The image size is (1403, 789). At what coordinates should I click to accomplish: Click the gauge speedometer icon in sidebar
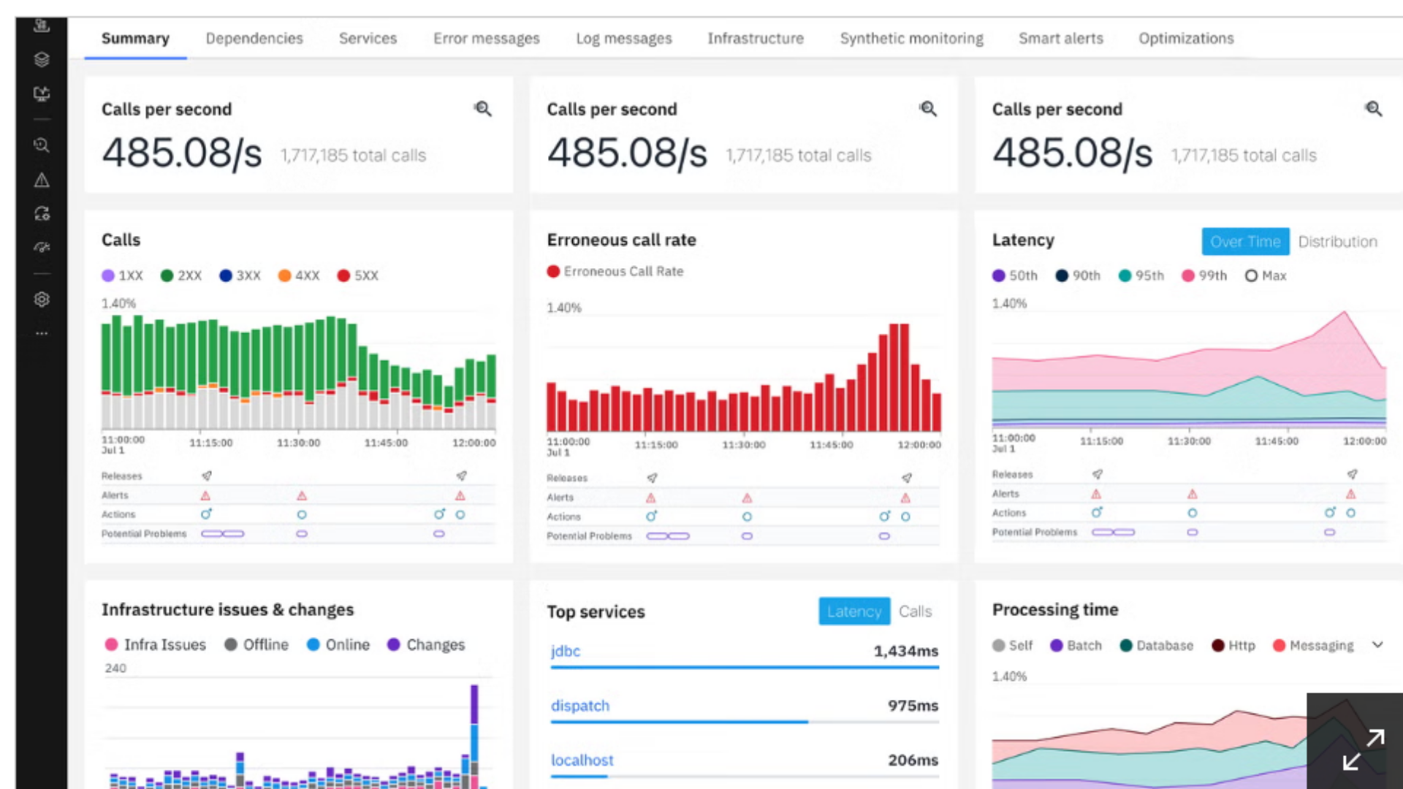coord(42,247)
